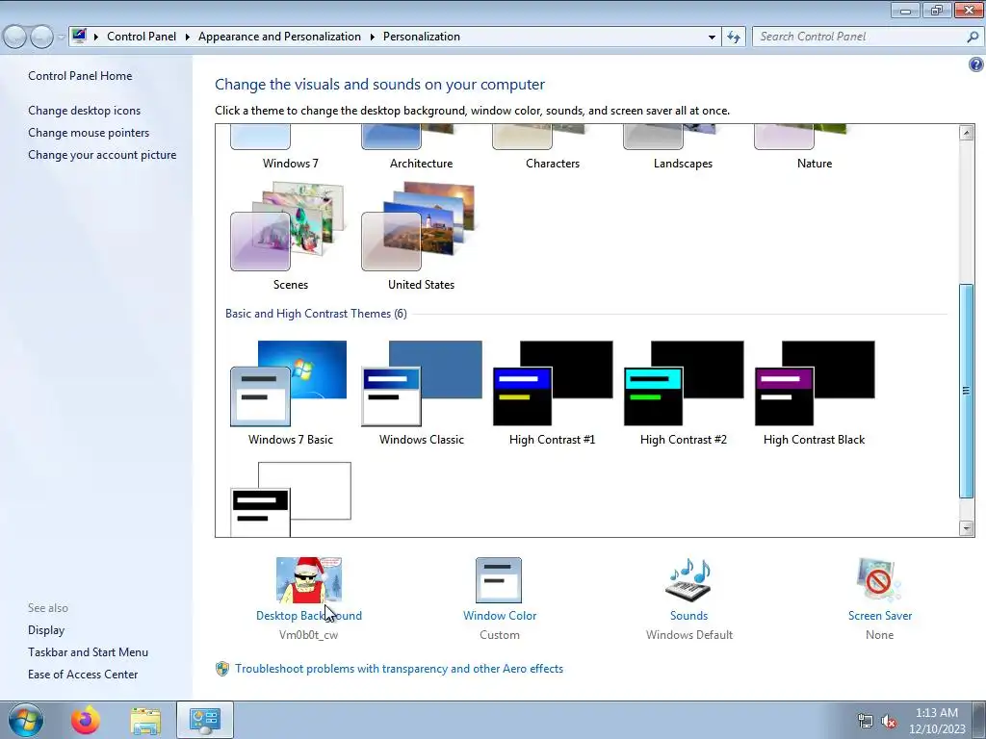Expand arrow after Appearance and Personalization breadcrumb
The image size is (986, 739).
click(x=373, y=38)
